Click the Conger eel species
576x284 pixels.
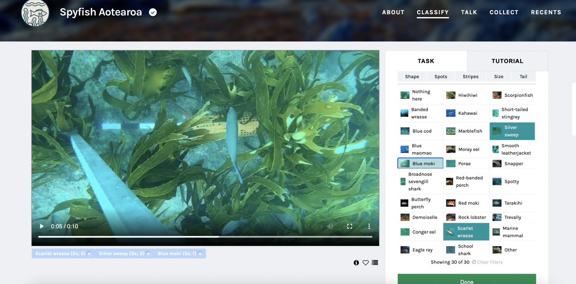[x=420, y=232]
